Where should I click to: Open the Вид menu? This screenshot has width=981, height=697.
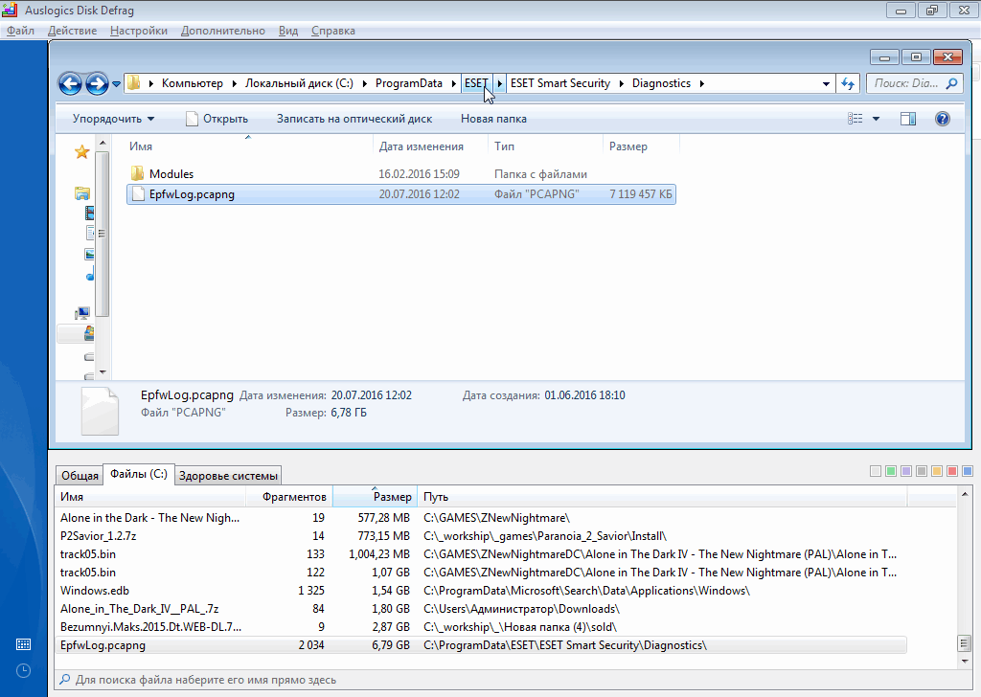coord(288,31)
